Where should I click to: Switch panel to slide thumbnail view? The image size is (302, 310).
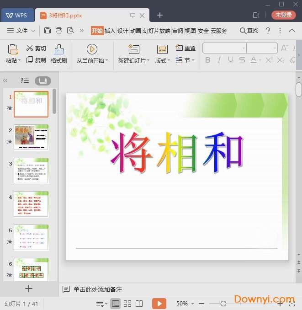click(43, 80)
